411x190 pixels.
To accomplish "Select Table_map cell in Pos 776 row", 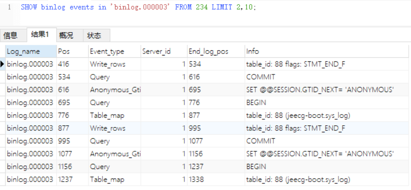I will pos(114,115).
